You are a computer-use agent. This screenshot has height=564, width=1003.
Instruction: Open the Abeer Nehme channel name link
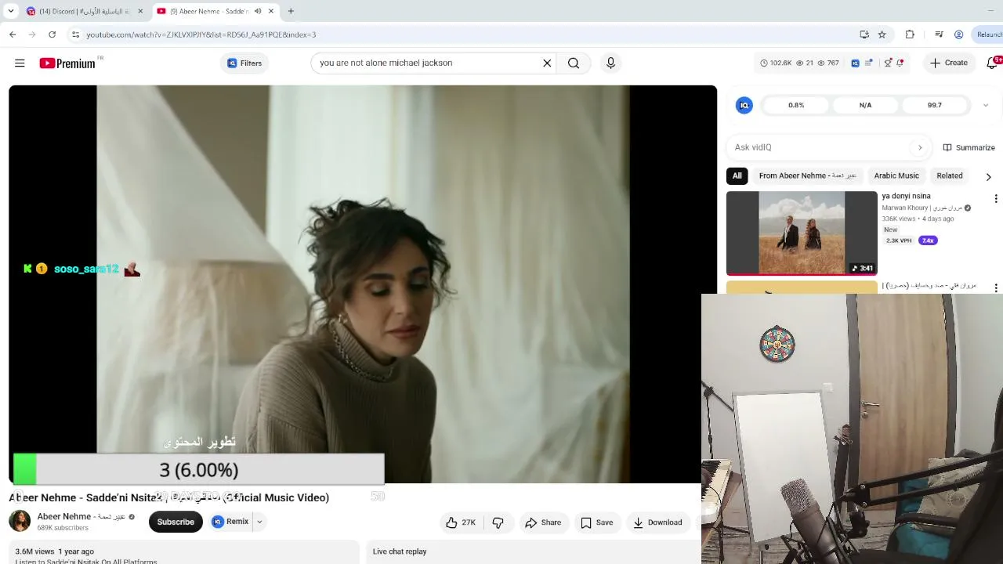[81, 516]
